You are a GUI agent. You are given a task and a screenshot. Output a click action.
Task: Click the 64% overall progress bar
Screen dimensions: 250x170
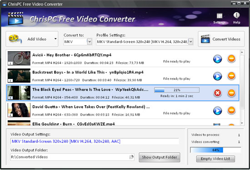point(215,150)
